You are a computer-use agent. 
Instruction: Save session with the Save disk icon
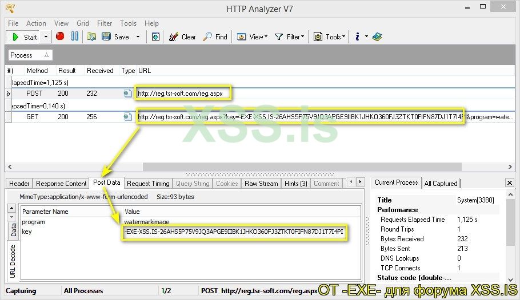[x=115, y=37]
